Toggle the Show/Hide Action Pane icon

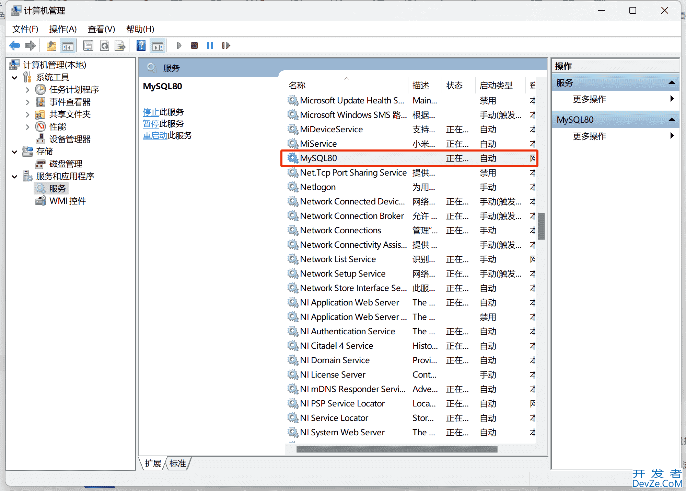point(158,45)
